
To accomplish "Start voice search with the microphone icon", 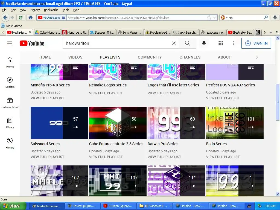I will click(204, 43).
